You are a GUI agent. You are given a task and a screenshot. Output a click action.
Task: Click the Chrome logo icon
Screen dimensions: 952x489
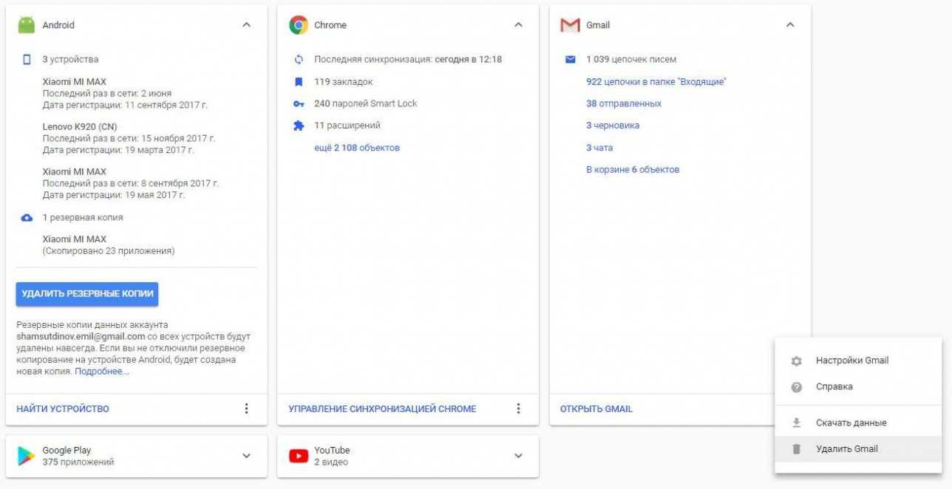pos(299,25)
